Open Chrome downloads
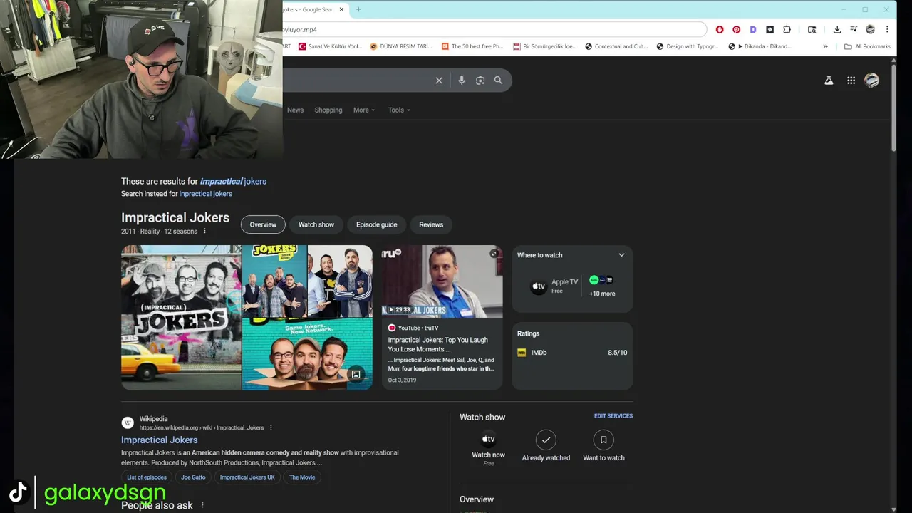 click(x=837, y=29)
